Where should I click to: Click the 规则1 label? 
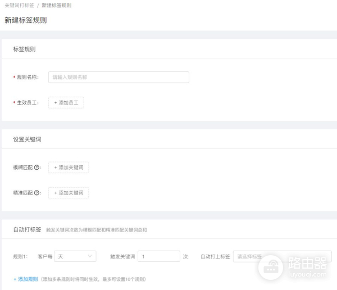(20, 256)
